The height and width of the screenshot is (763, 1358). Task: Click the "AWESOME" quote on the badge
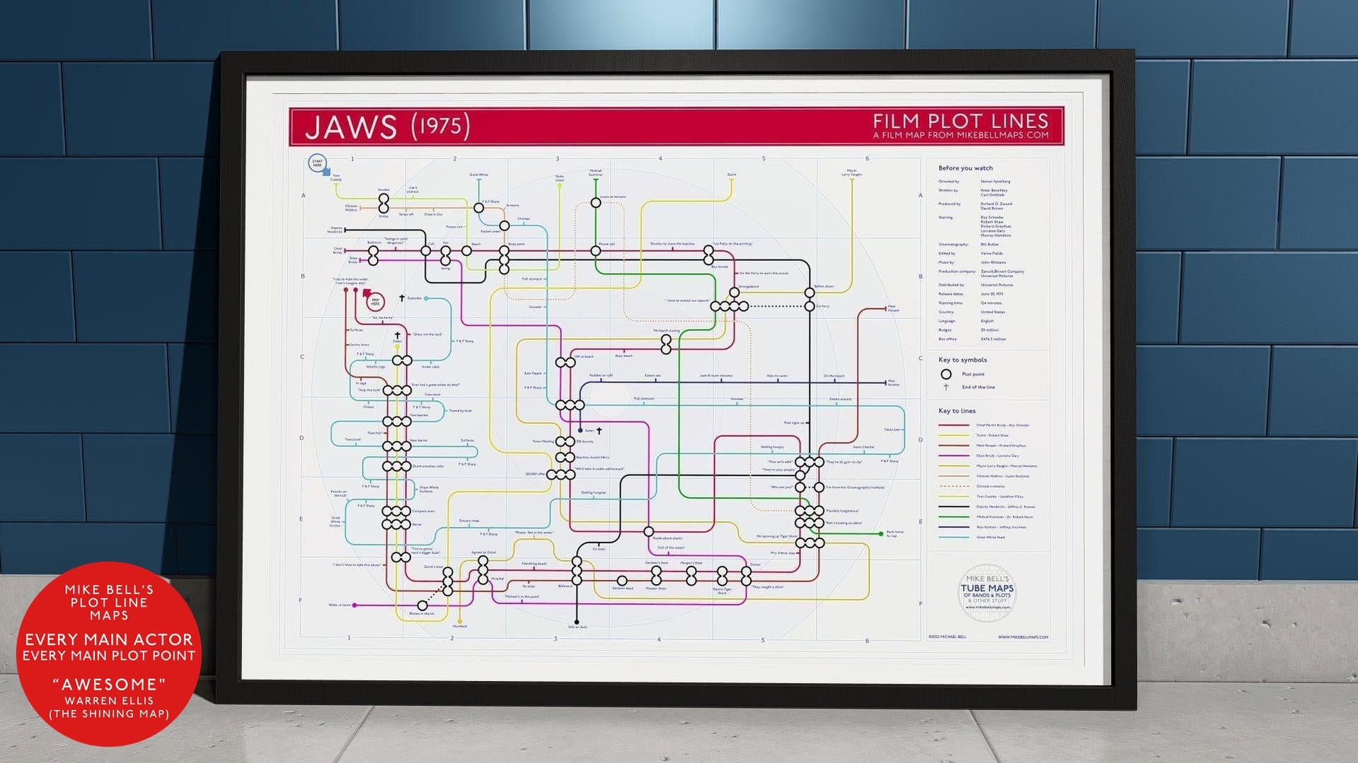pos(109,685)
